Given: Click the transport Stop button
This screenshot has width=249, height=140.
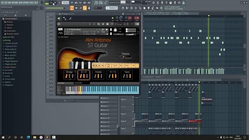Looking at the screenshot, I should tap(55, 3).
